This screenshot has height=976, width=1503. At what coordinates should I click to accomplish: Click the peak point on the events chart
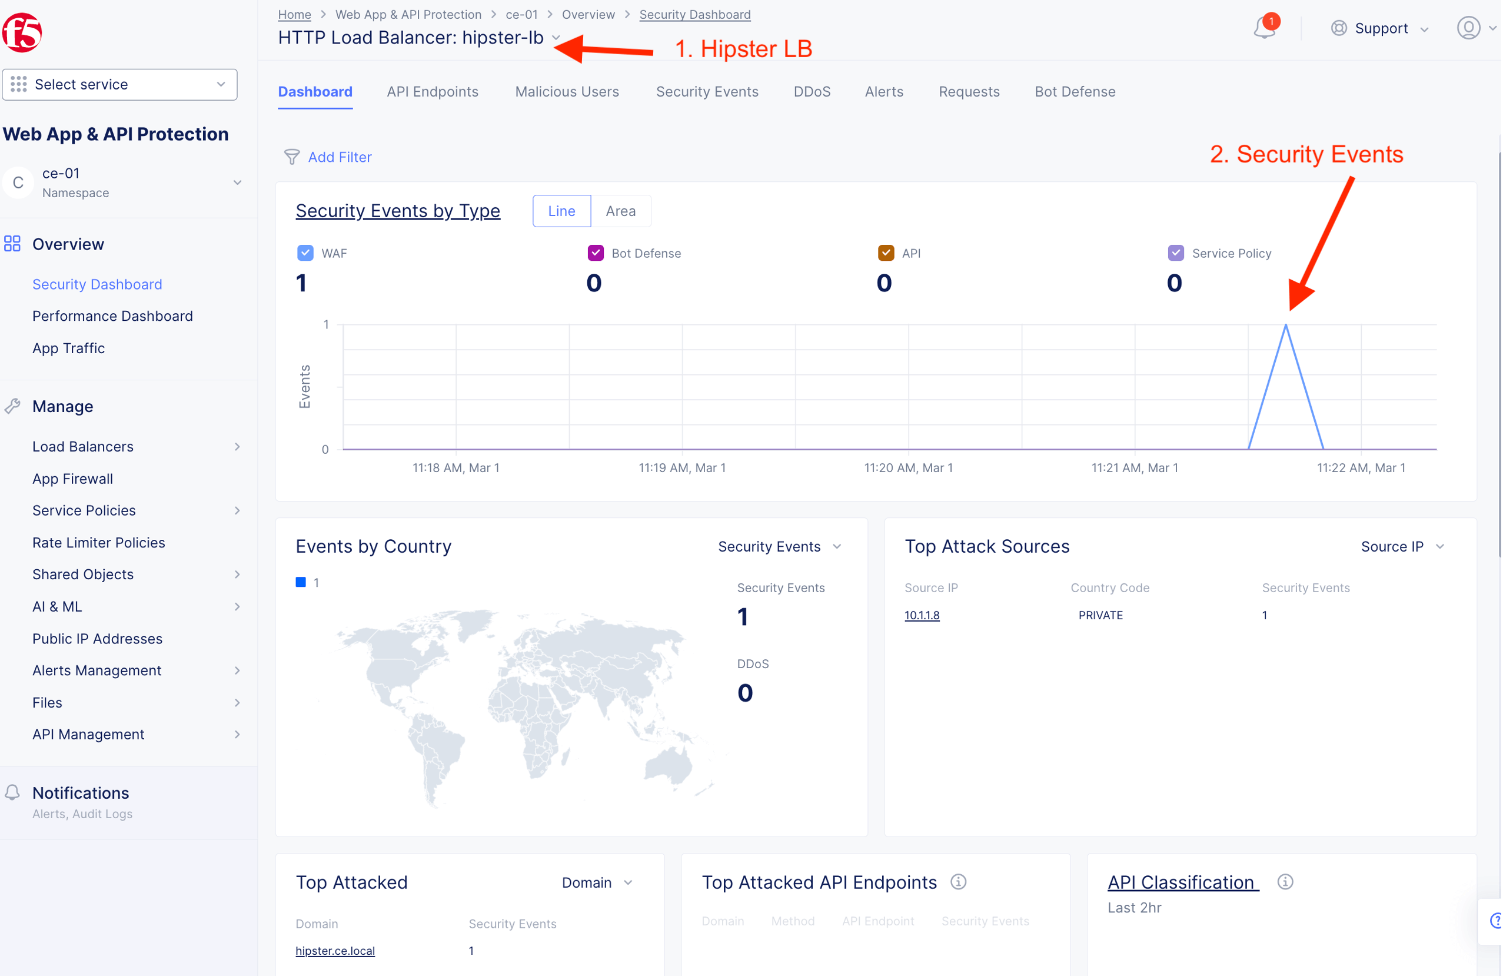point(1285,326)
